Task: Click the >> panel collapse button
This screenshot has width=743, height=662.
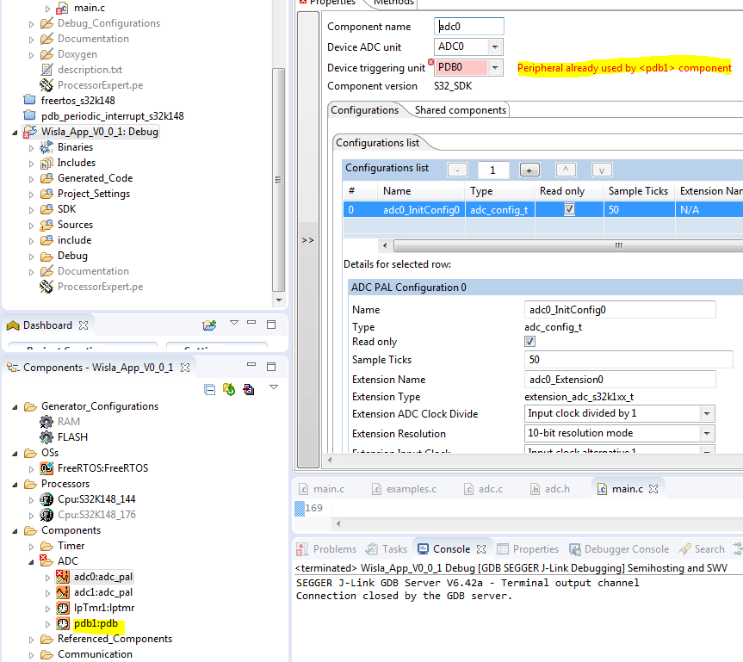Action: (307, 240)
